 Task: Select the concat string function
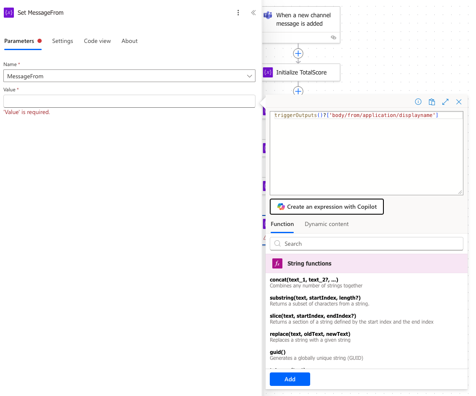pos(304,279)
